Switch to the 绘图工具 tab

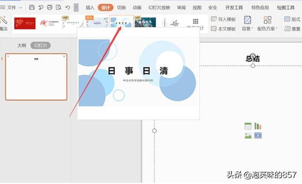[x=285, y=8]
